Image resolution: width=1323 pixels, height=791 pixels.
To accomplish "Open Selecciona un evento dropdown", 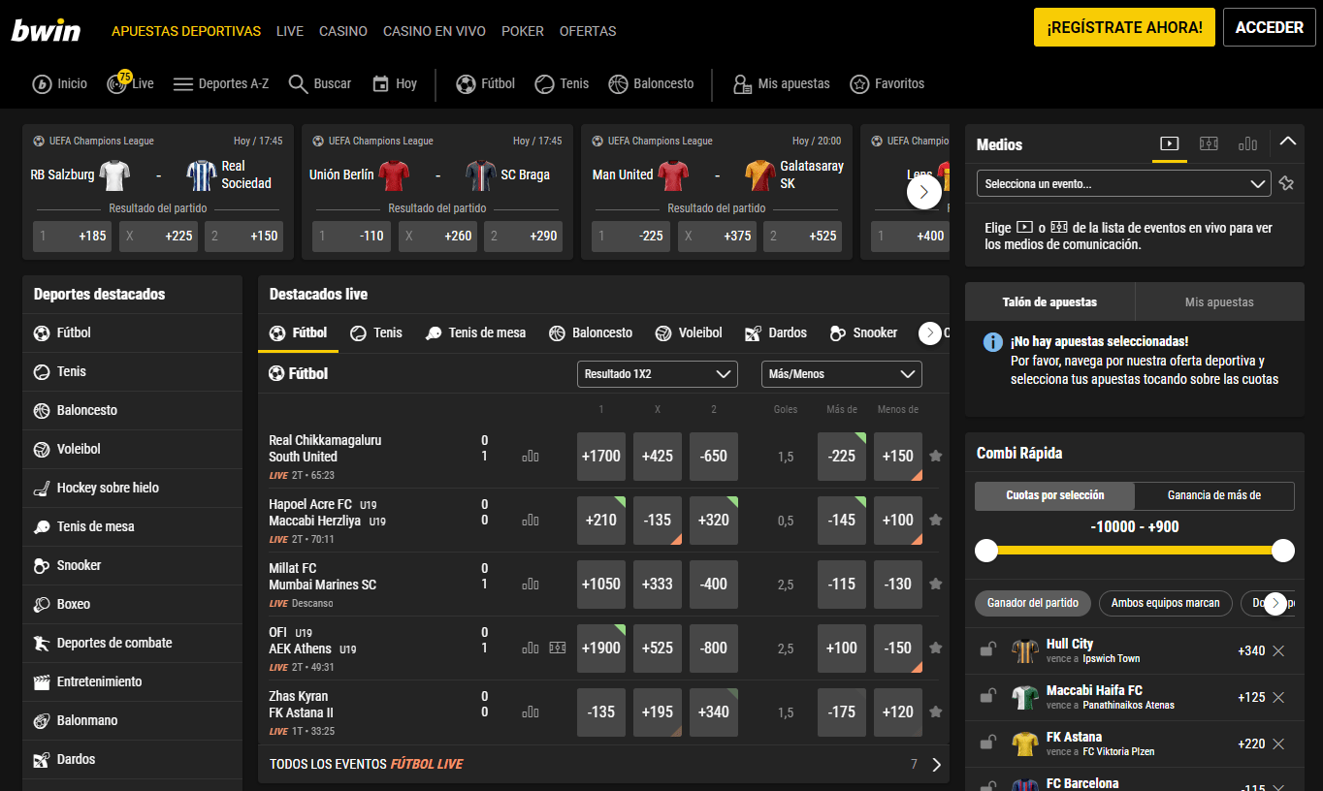I will [1123, 183].
